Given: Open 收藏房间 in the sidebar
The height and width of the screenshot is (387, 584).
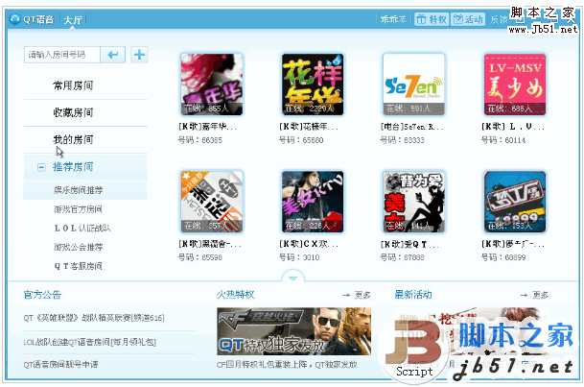Looking at the screenshot, I should pos(73,112).
